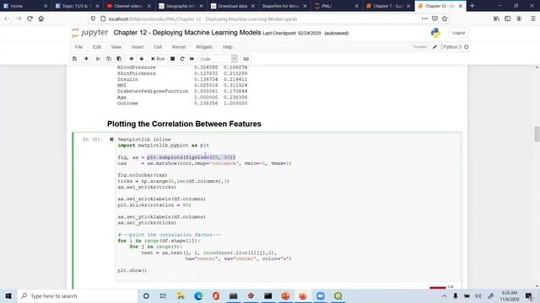Click the Trusted notebook indicator

(x=419, y=47)
